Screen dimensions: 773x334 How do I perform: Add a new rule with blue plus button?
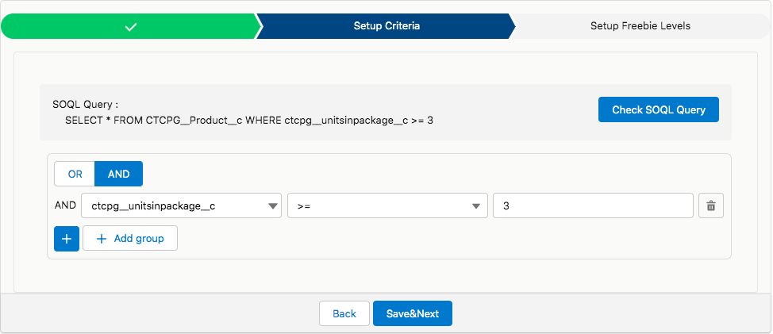coord(67,238)
